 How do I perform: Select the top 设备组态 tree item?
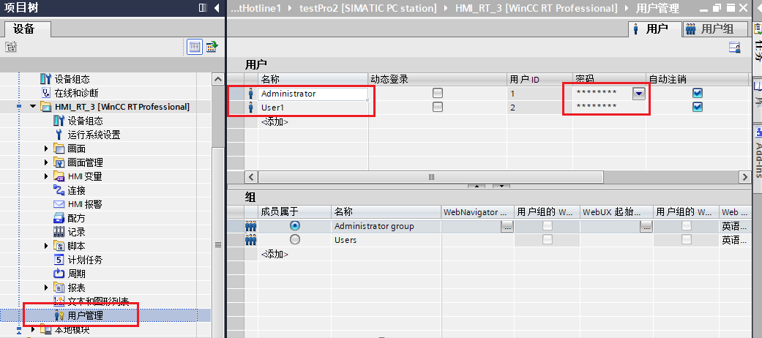coord(72,79)
